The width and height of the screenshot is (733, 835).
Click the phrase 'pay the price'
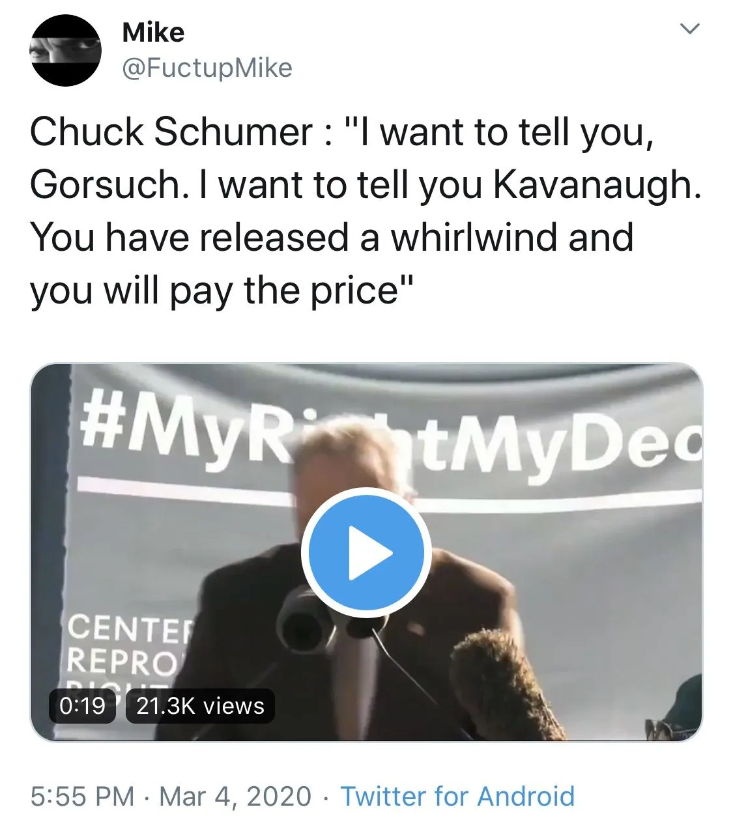tap(283, 290)
